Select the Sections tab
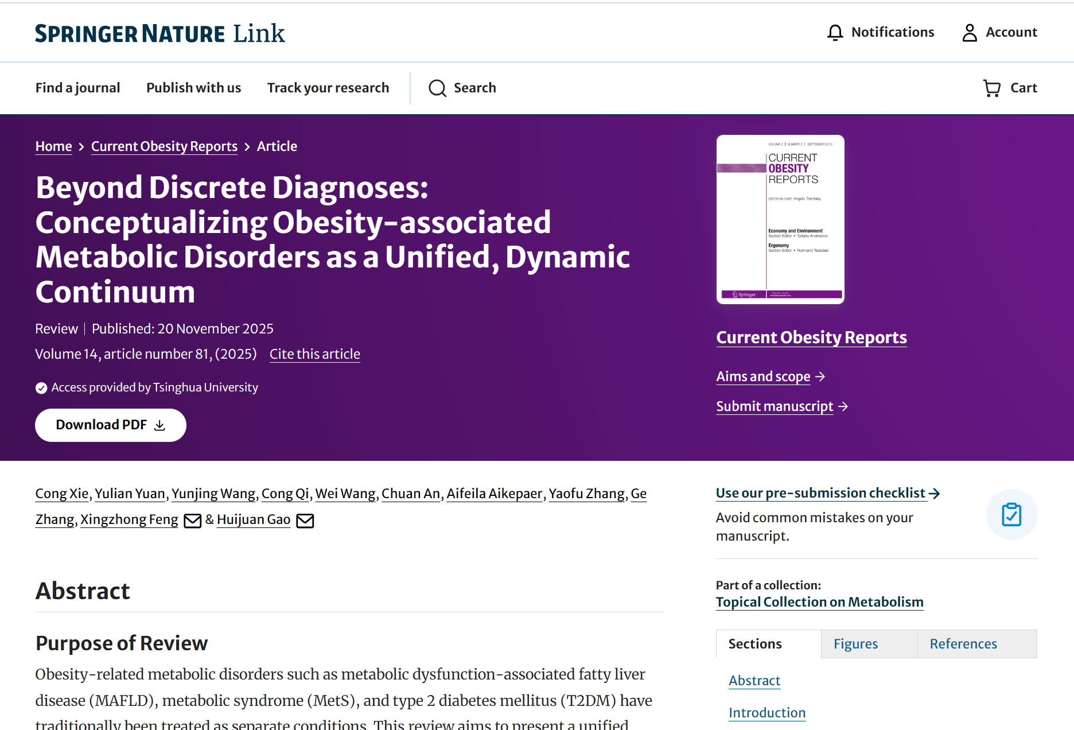 [x=754, y=644]
